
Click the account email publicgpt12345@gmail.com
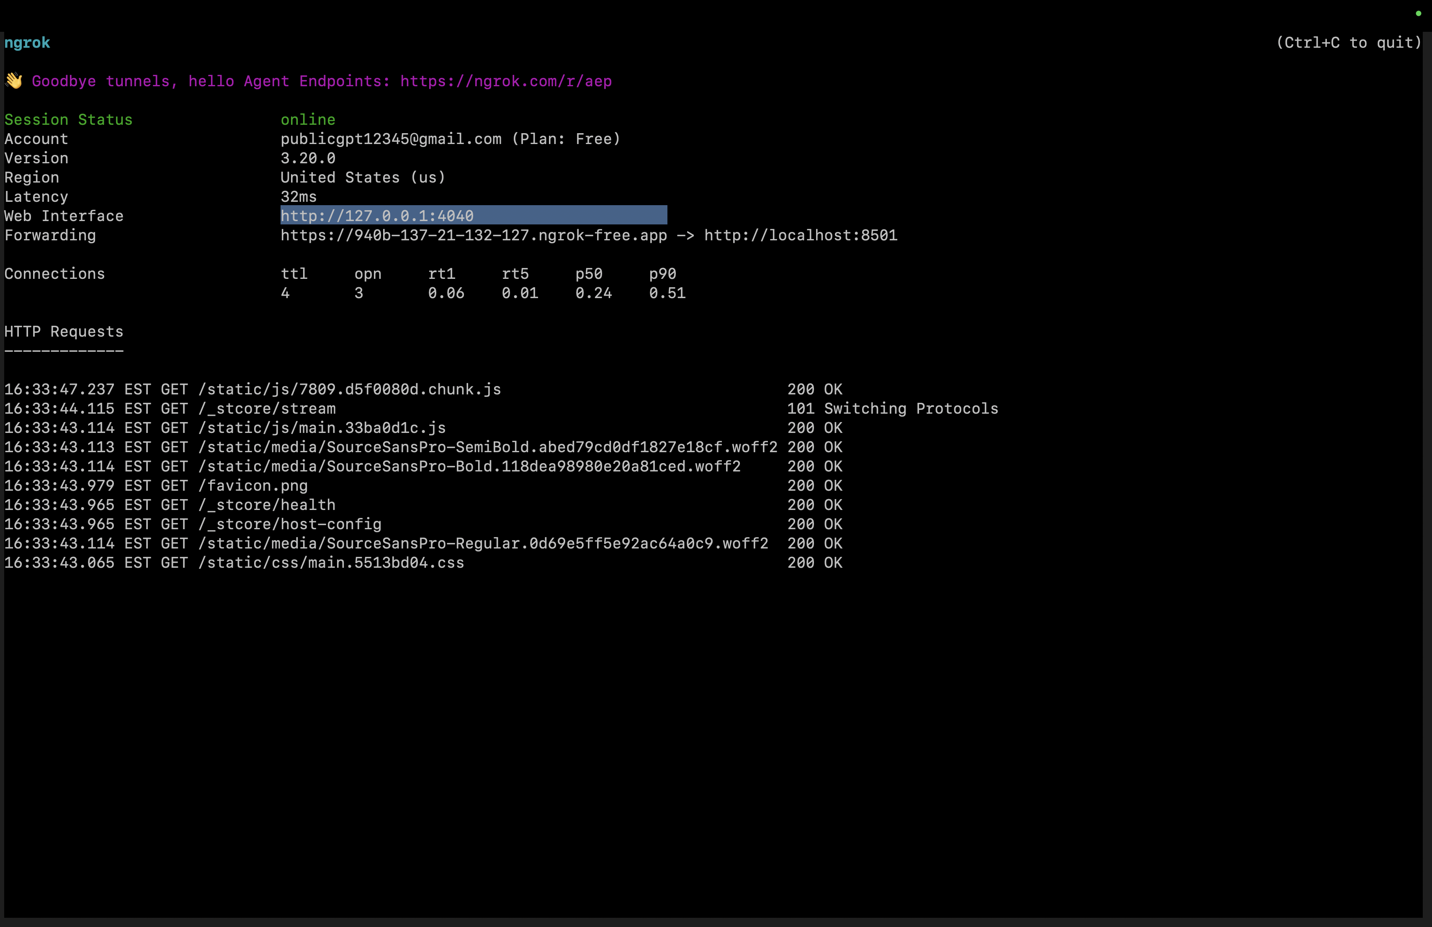pyautogui.click(x=391, y=139)
